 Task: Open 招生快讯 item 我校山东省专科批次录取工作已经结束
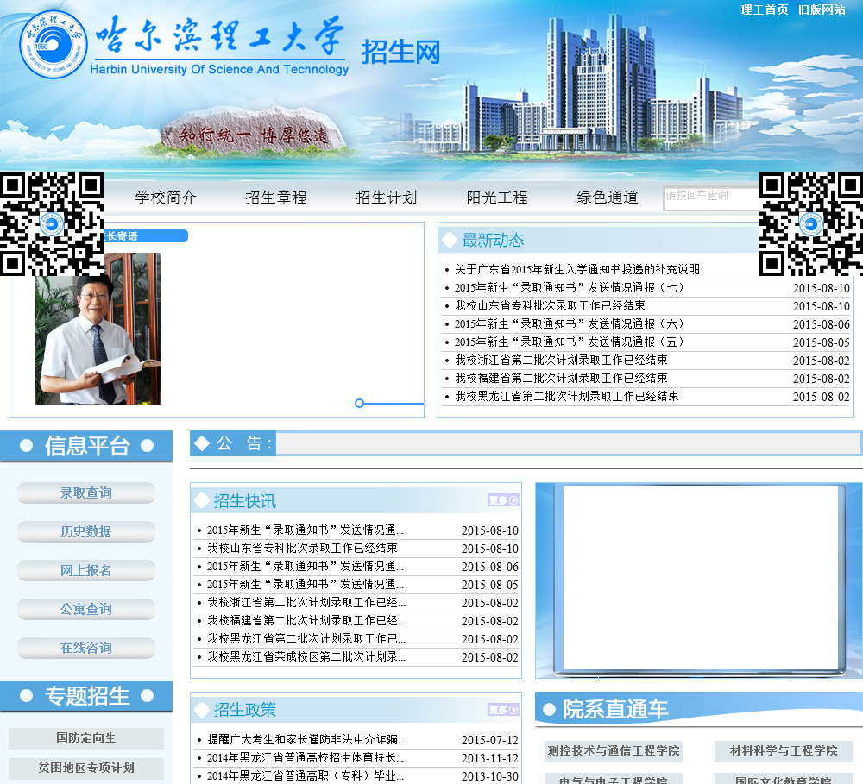[302, 548]
